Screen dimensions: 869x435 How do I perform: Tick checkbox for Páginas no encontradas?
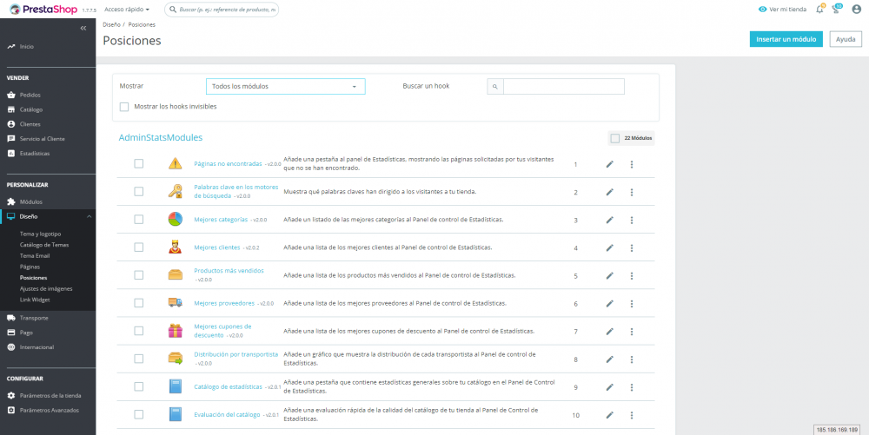[x=138, y=163]
